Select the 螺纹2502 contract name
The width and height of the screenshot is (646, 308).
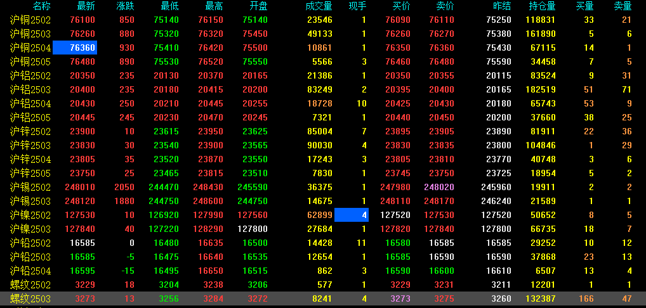[30, 285]
